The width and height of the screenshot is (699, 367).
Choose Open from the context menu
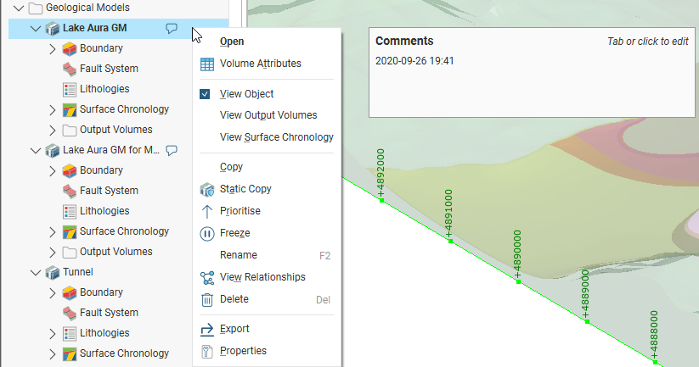232,42
